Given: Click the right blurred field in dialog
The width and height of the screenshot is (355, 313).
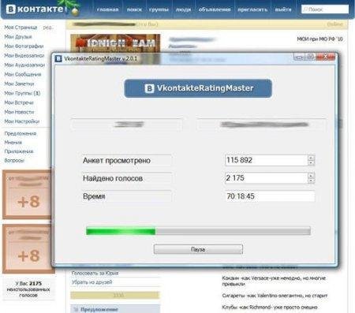Looking at the screenshot, I should pyautogui.click(x=262, y=125).
